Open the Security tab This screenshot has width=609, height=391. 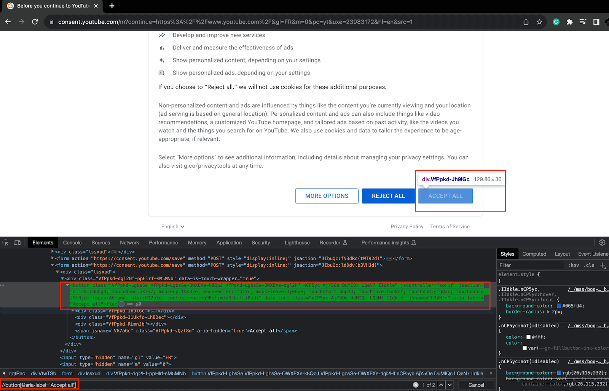pyautogui.click(x=261, y=242)
